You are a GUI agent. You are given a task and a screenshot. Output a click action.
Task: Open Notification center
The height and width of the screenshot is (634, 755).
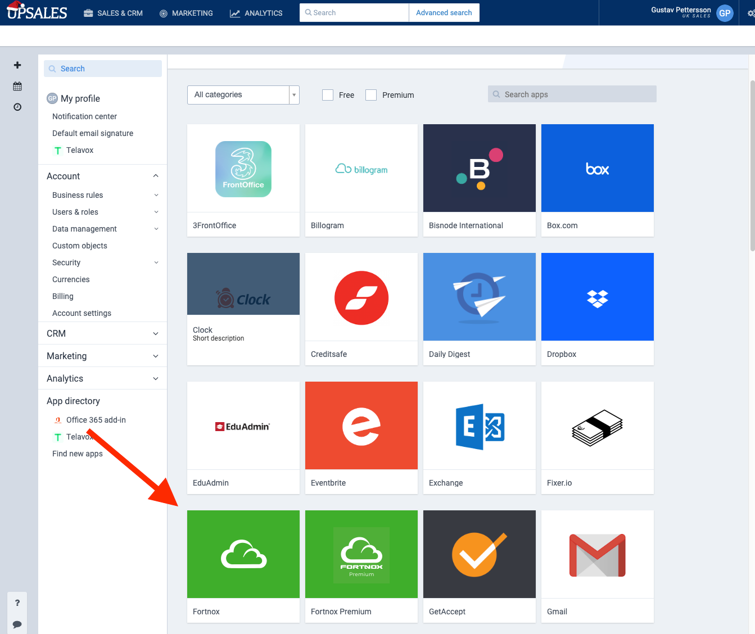[84, 116]
